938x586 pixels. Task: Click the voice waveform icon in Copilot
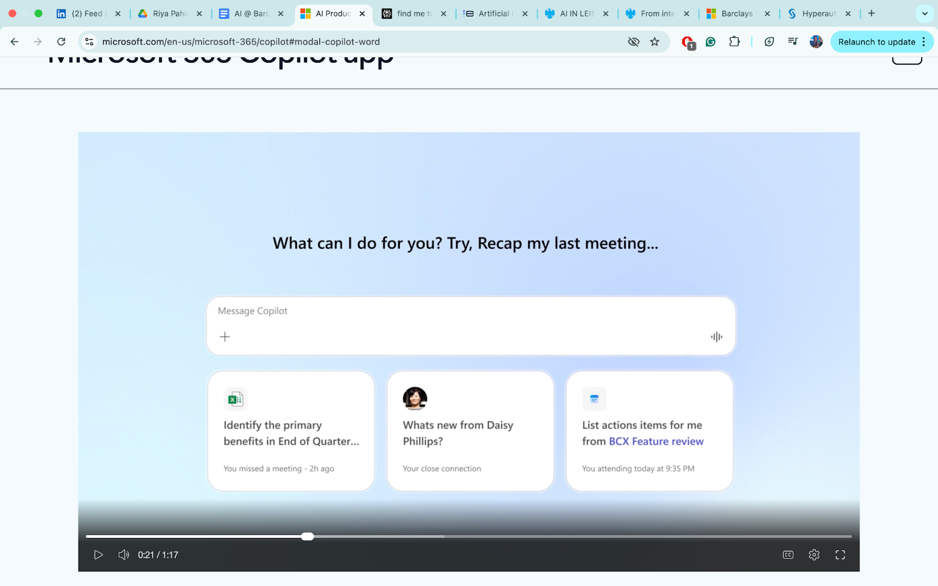click(716, 337)
